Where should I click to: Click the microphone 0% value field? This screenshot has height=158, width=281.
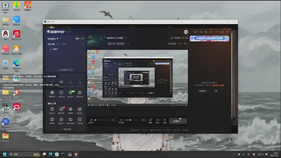click(113, 120)
